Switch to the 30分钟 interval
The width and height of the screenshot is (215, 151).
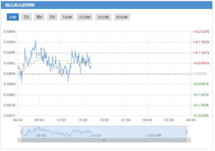pyautogui.click(x=103, y=17)
